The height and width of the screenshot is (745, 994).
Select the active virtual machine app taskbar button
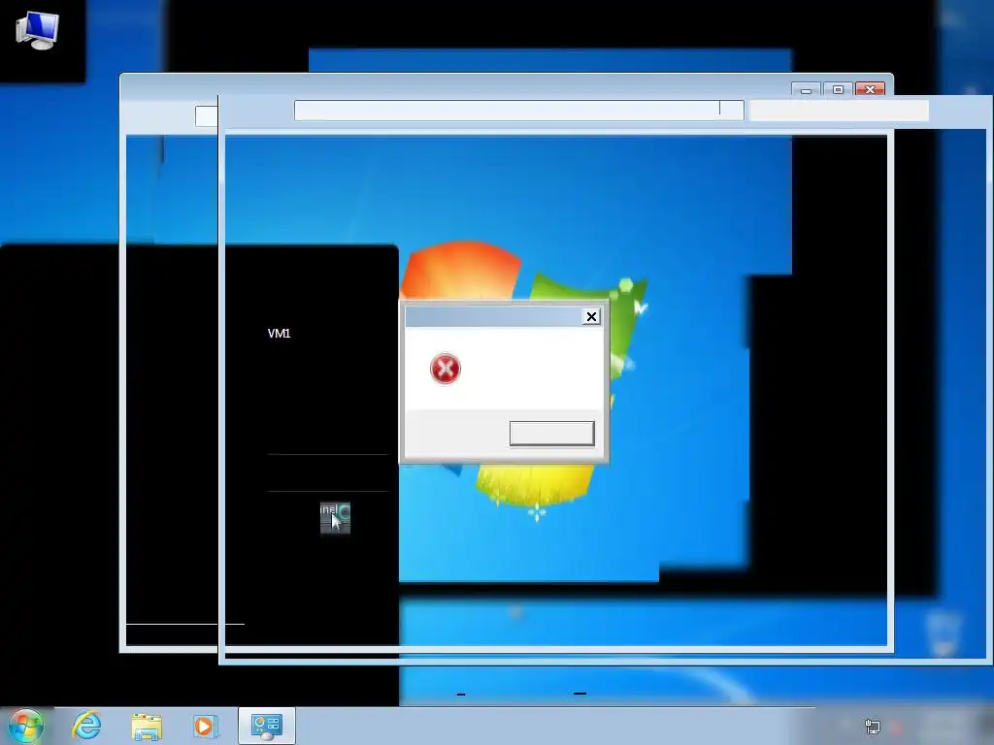coord(267,726)
